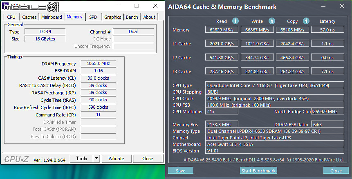The height and width of the screenshot is (179, 352).
Task: Maximize the CPU-Z window
Action: click(x=137, y=6)
